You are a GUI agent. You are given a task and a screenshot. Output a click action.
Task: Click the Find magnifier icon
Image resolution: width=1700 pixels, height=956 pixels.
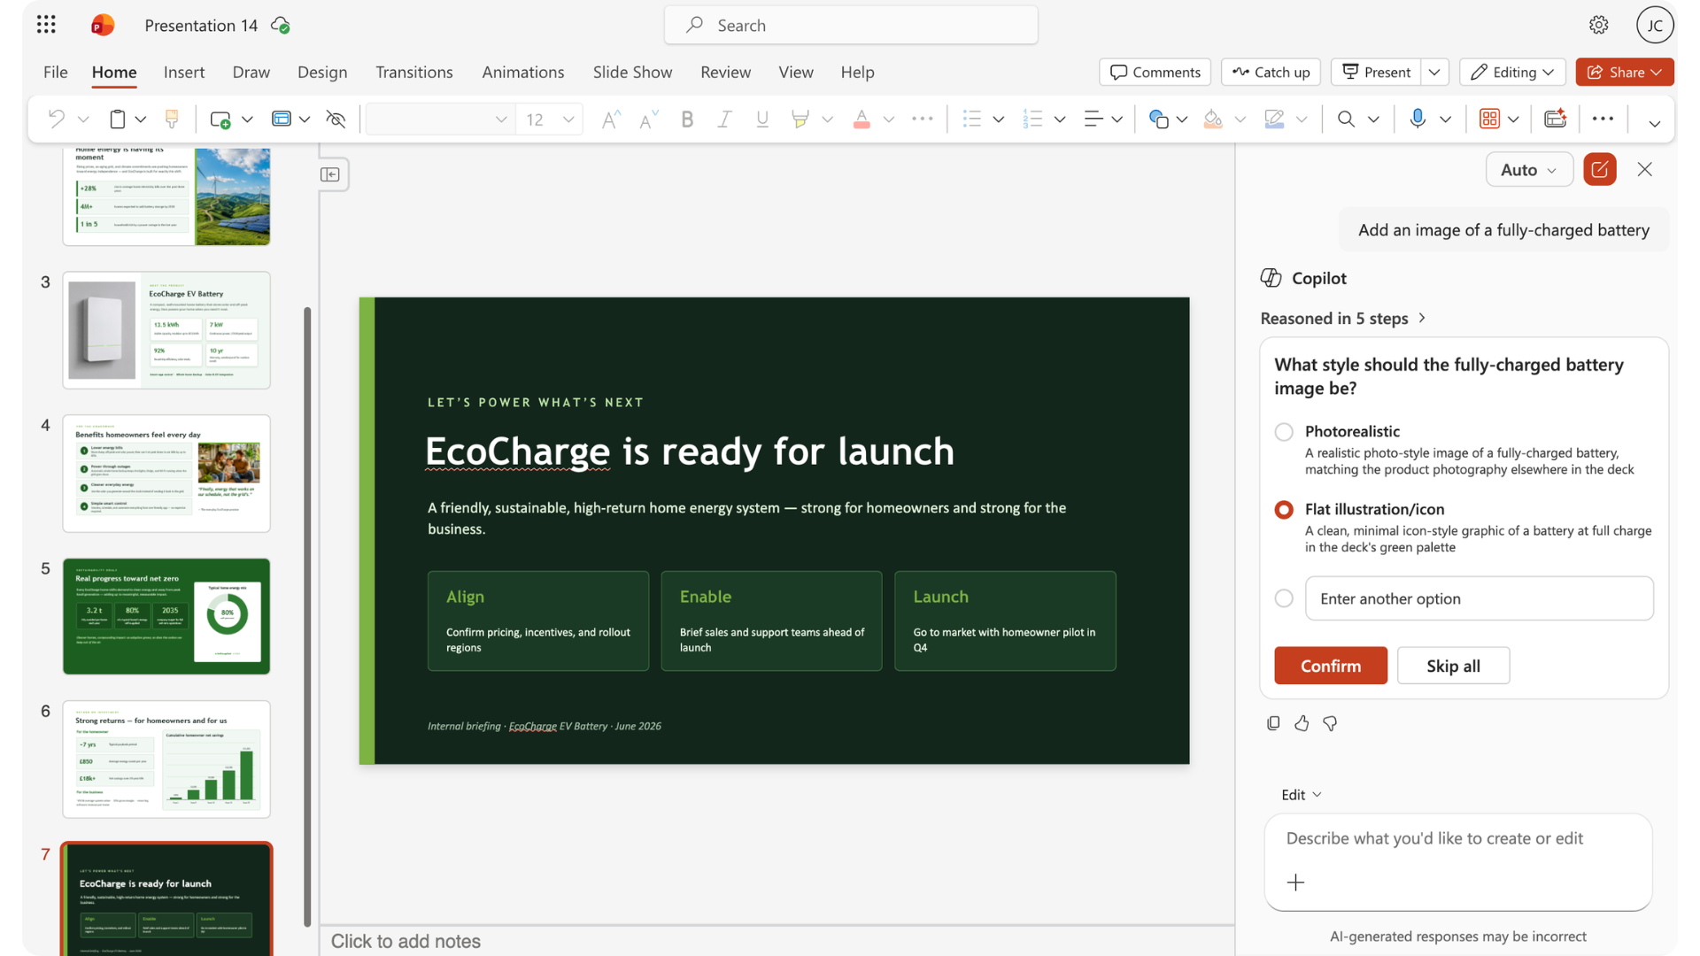coord(1346,119)
